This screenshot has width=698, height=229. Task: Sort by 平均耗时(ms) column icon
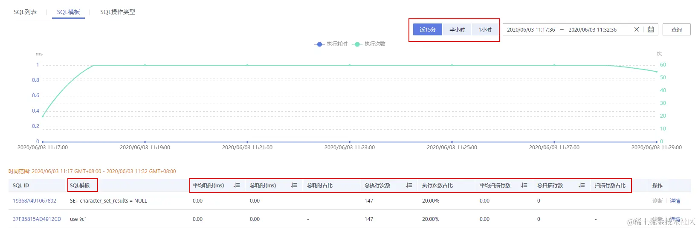pyautogui.click(x=237, y=185)
